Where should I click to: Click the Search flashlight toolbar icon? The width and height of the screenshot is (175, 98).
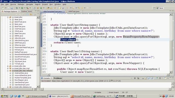tap(55, 8)
